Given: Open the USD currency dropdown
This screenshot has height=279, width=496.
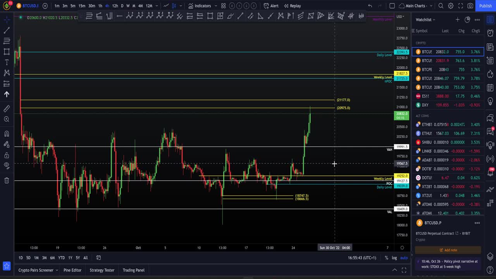Looking at the screenshot, I should coord(400,17).
